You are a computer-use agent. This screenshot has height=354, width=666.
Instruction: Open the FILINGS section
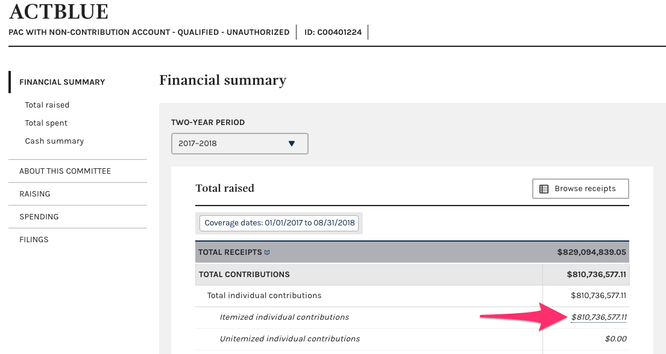34,240
